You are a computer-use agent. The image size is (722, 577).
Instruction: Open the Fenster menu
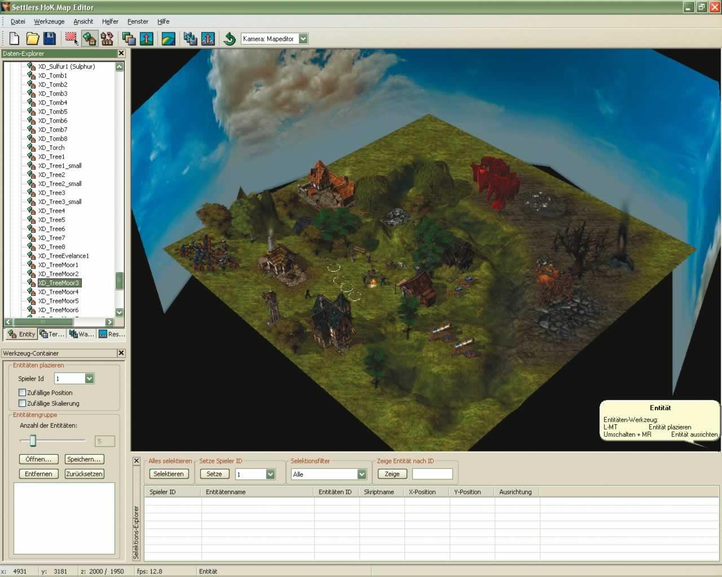(x=138, y=21)
